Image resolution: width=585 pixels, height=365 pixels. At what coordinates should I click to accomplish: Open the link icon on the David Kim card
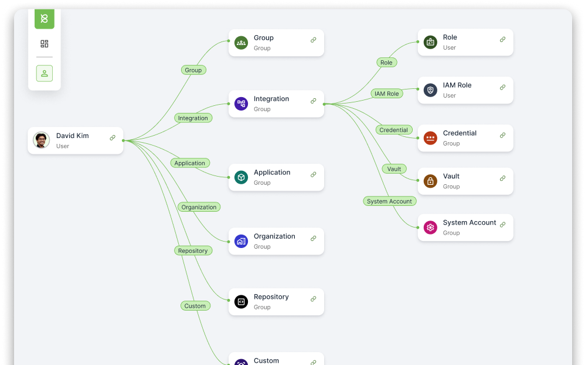(113, 138)
